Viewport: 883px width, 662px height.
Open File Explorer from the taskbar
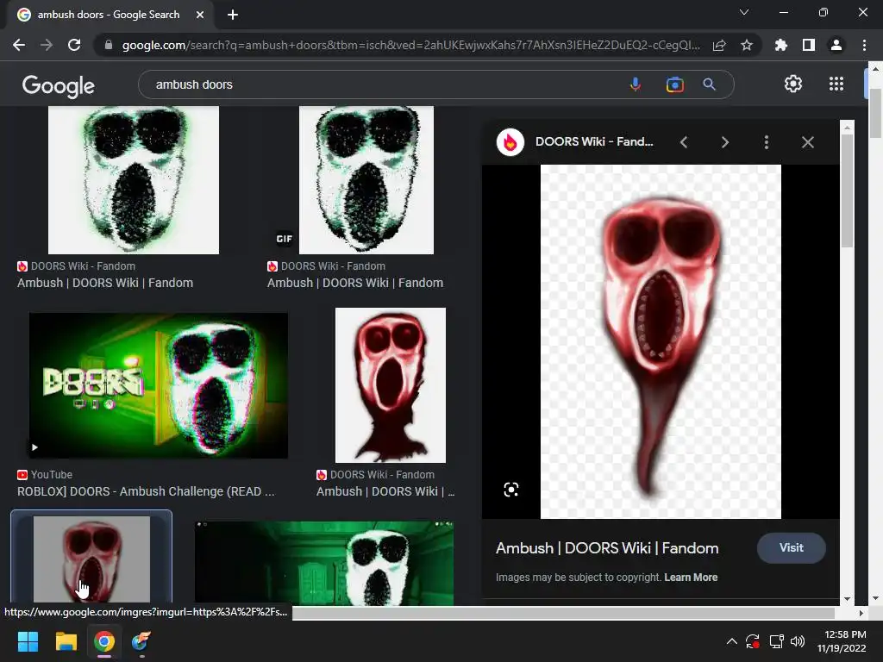66,641
